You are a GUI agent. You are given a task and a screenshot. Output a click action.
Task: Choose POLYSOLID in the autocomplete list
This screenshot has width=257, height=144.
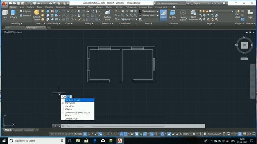(x=78, y=103)
